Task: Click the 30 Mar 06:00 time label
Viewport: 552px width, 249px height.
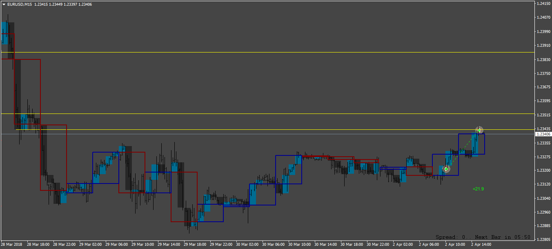Action: 274,245
